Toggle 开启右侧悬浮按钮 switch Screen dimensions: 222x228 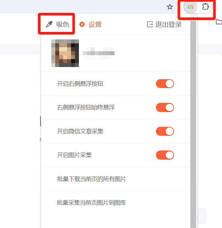click(x=165, y=83)
